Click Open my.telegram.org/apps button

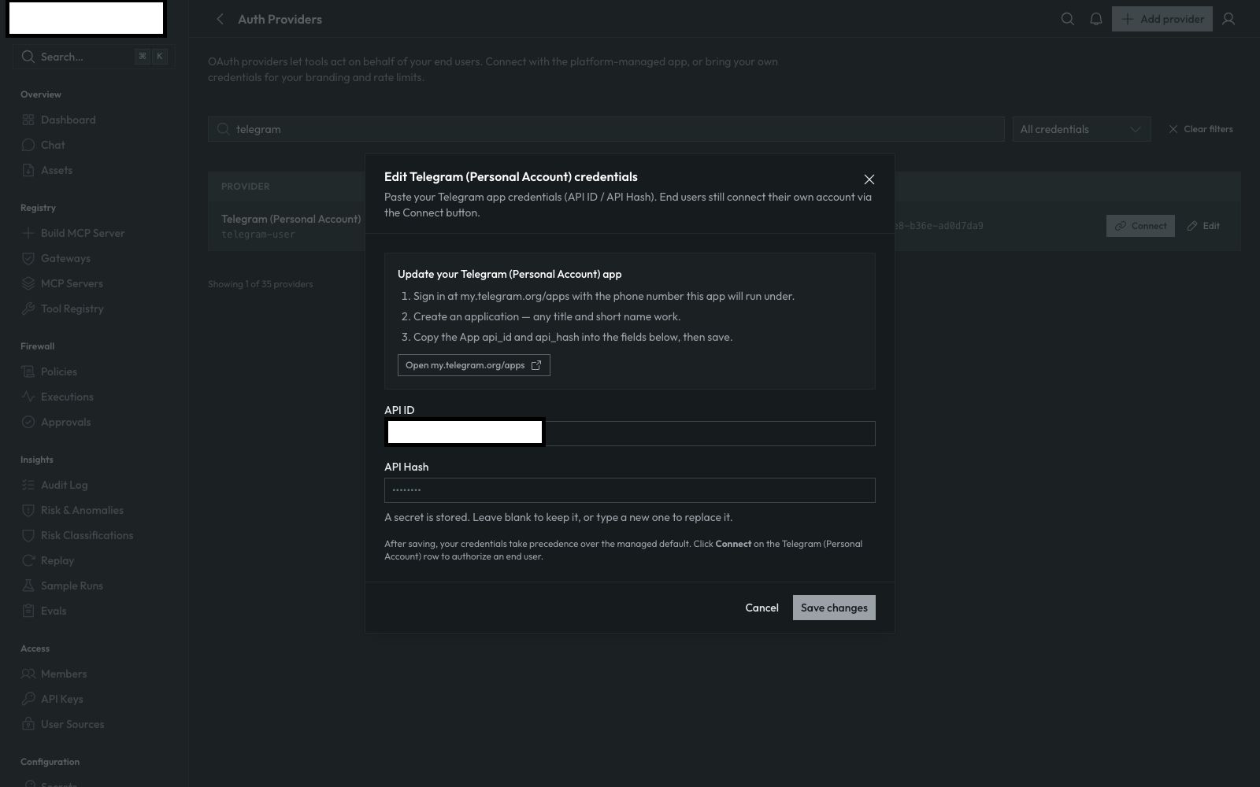[473, 365]
